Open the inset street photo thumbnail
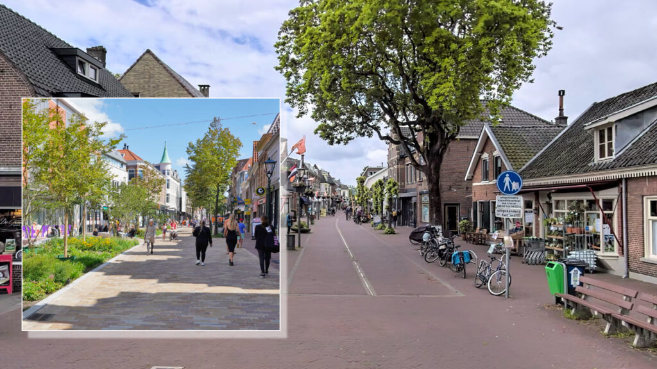This screenshot has width=657, height=369. pyautogui.click(x=151, y=215)
